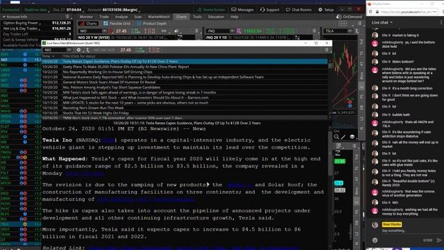Screen dimensions: 444x250
Task: Follow the link after 'manufacturing of'
Action: pos(146,199)
